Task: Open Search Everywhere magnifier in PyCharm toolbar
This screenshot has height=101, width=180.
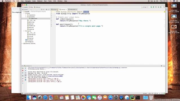Action: 164,7
